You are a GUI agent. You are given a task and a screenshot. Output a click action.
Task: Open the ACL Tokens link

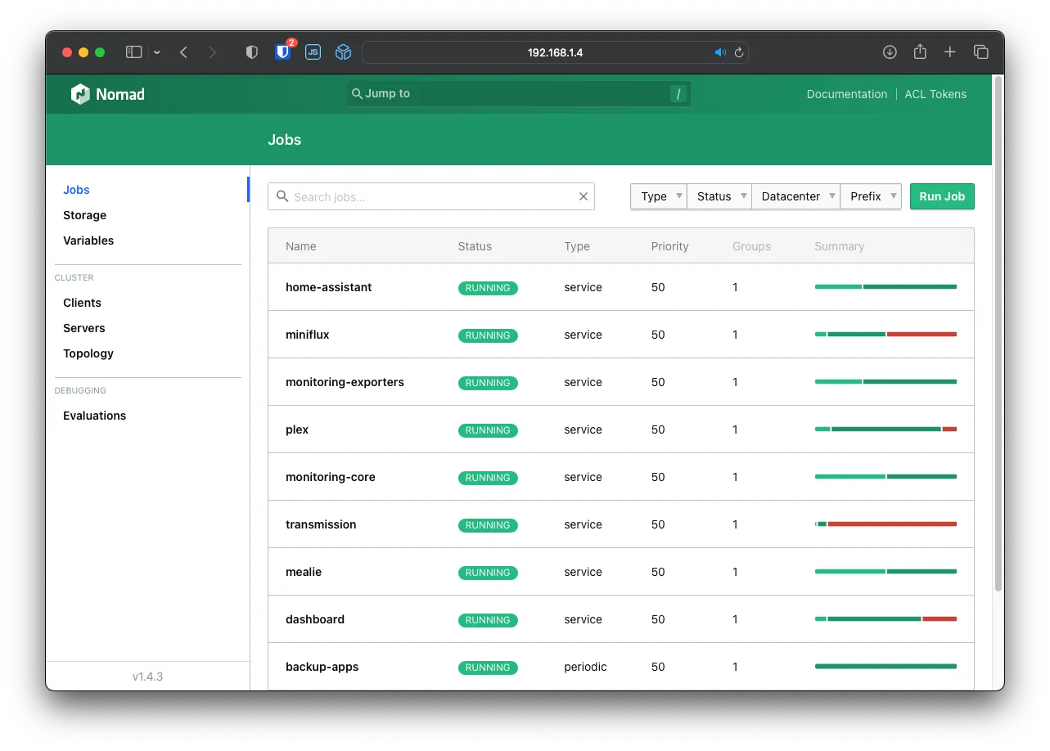(x=935, y=94)
